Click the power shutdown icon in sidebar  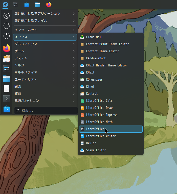7,36
